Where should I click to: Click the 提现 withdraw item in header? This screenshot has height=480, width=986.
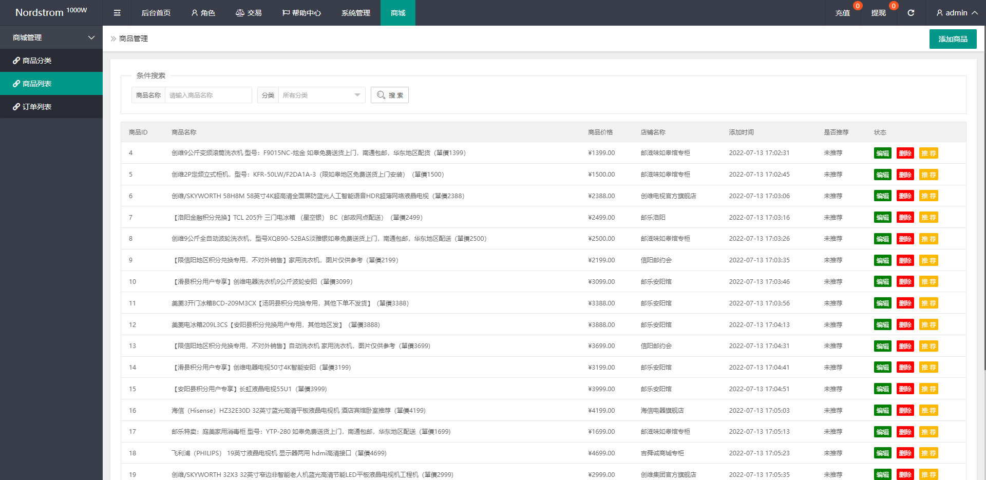pyautogui.click(x=878, y=13)
